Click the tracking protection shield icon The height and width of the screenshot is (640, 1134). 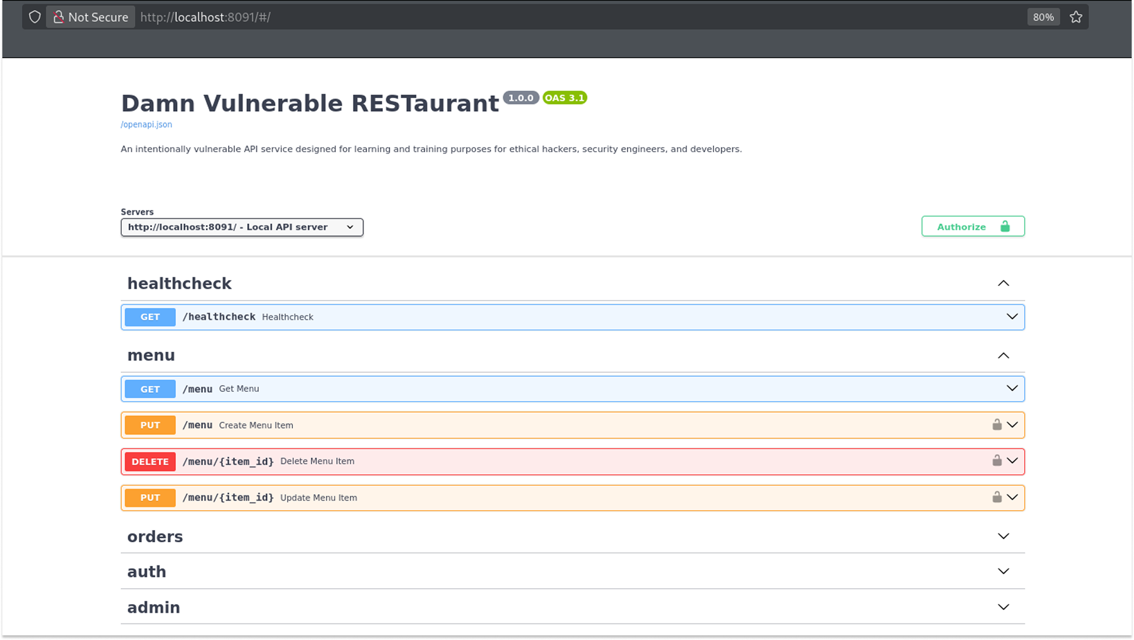point(35,17)
